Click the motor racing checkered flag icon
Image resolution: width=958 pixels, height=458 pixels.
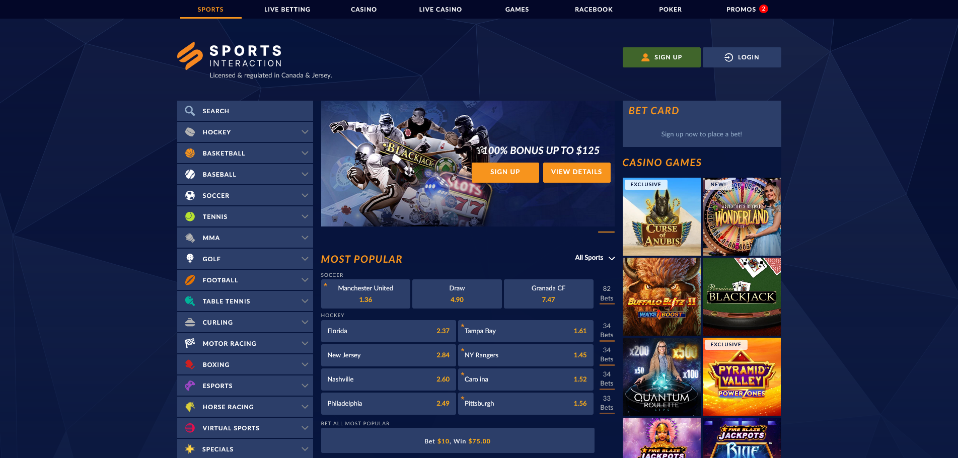[x=190, y=343]
